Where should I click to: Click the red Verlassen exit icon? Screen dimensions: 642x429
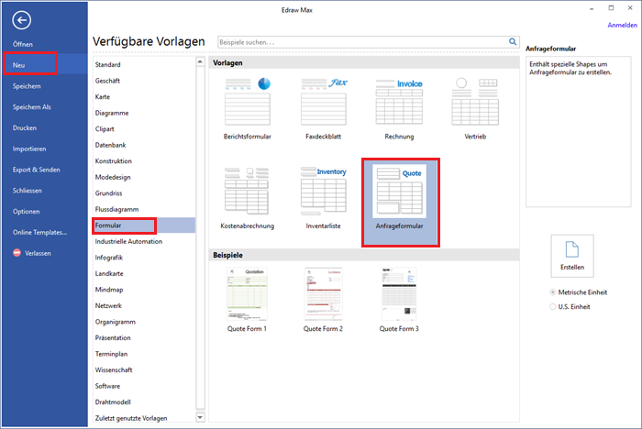tap(17, 253)
